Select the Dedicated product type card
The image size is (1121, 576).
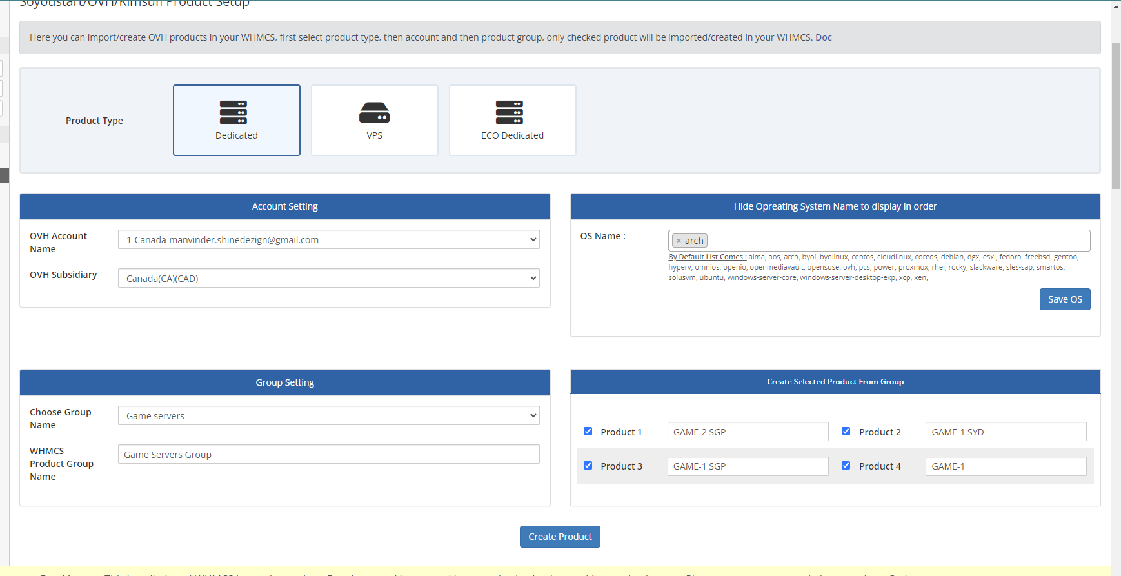point(237,120)
